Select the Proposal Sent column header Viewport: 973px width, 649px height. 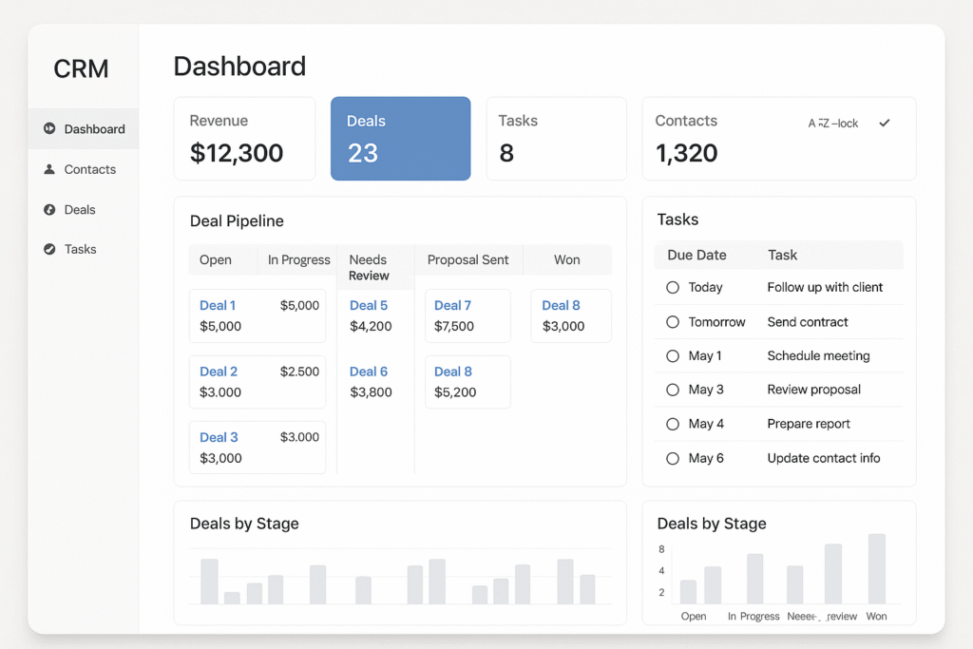(x=467, y=259)
